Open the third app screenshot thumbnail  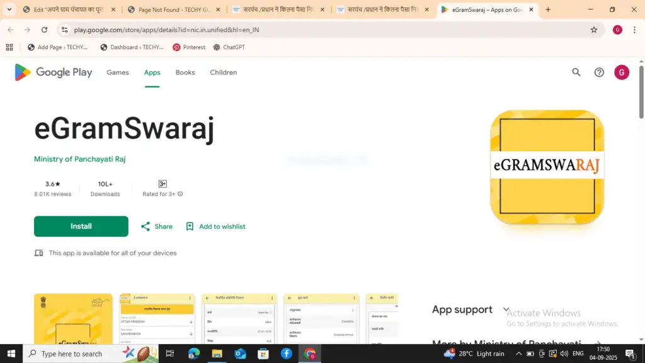pos(239,319)
